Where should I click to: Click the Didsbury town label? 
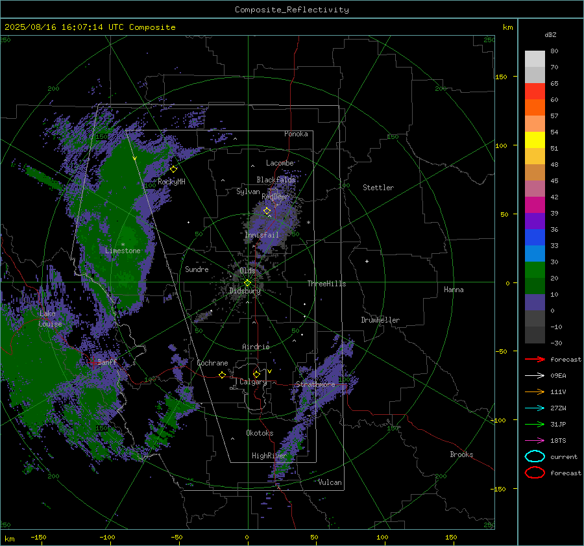click(x=245, y=291)
